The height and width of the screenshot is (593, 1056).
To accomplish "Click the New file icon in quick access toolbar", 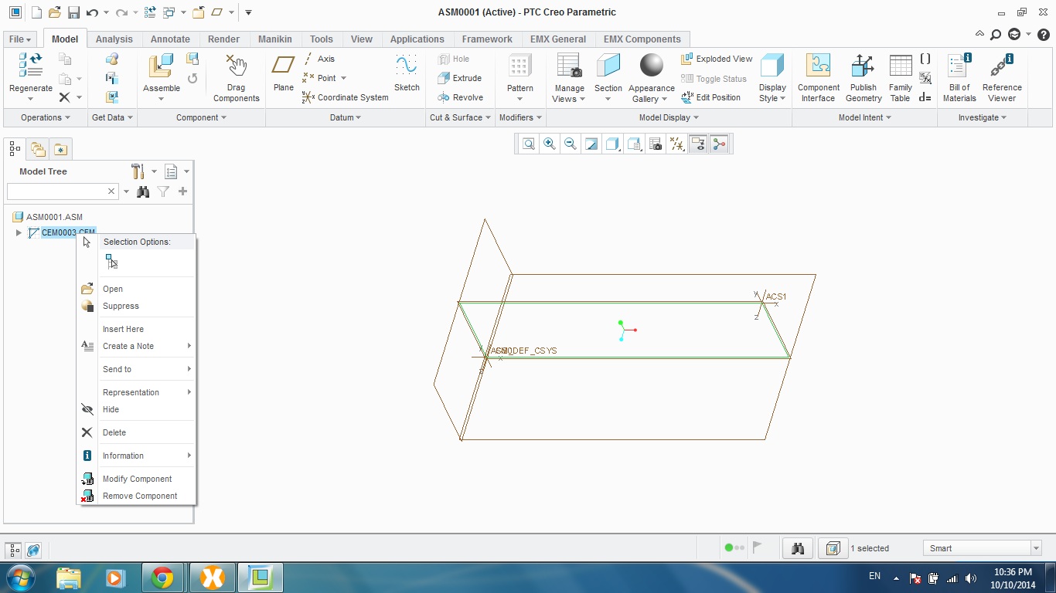I will coord(36,12).
